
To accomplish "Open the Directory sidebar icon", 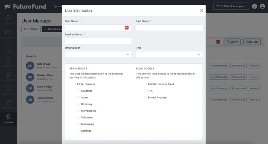I will pos(8,61).
